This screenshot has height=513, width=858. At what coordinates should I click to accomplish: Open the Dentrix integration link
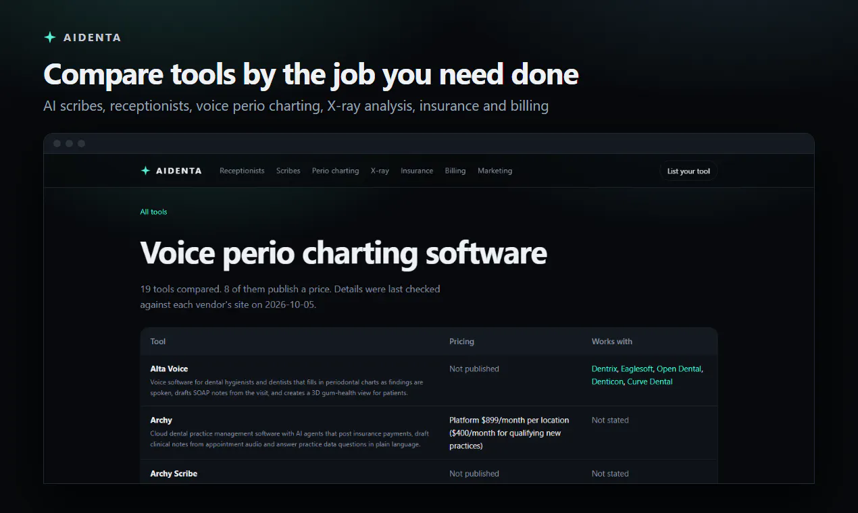(604, 369)
